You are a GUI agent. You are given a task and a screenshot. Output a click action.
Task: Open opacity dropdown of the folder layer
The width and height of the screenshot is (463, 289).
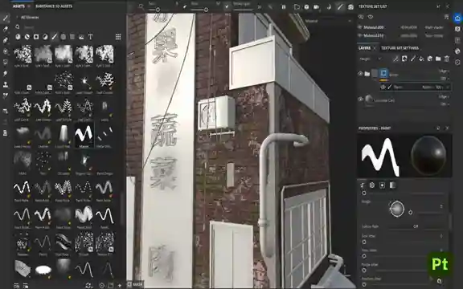445,79
